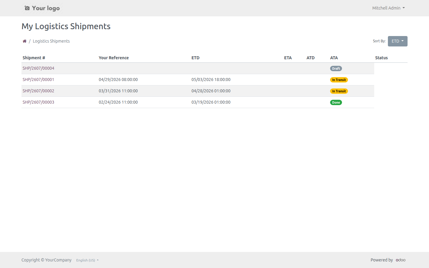Image resolution: width=429 pixels, height=268 pixels.
Task: Click date 02/24/2026 11:00:00
Action: pos(118,102)
